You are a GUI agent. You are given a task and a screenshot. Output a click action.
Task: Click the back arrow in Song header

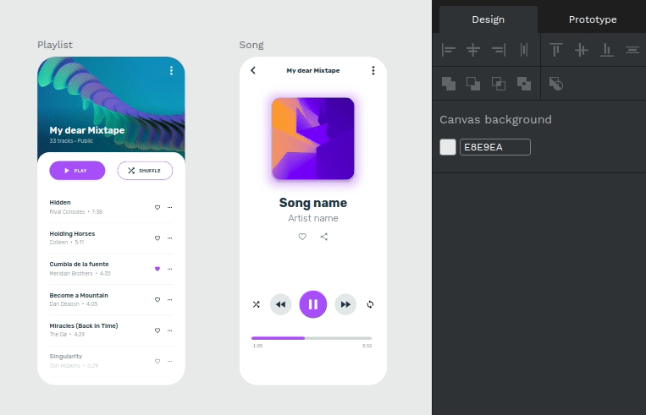(253, 71)
